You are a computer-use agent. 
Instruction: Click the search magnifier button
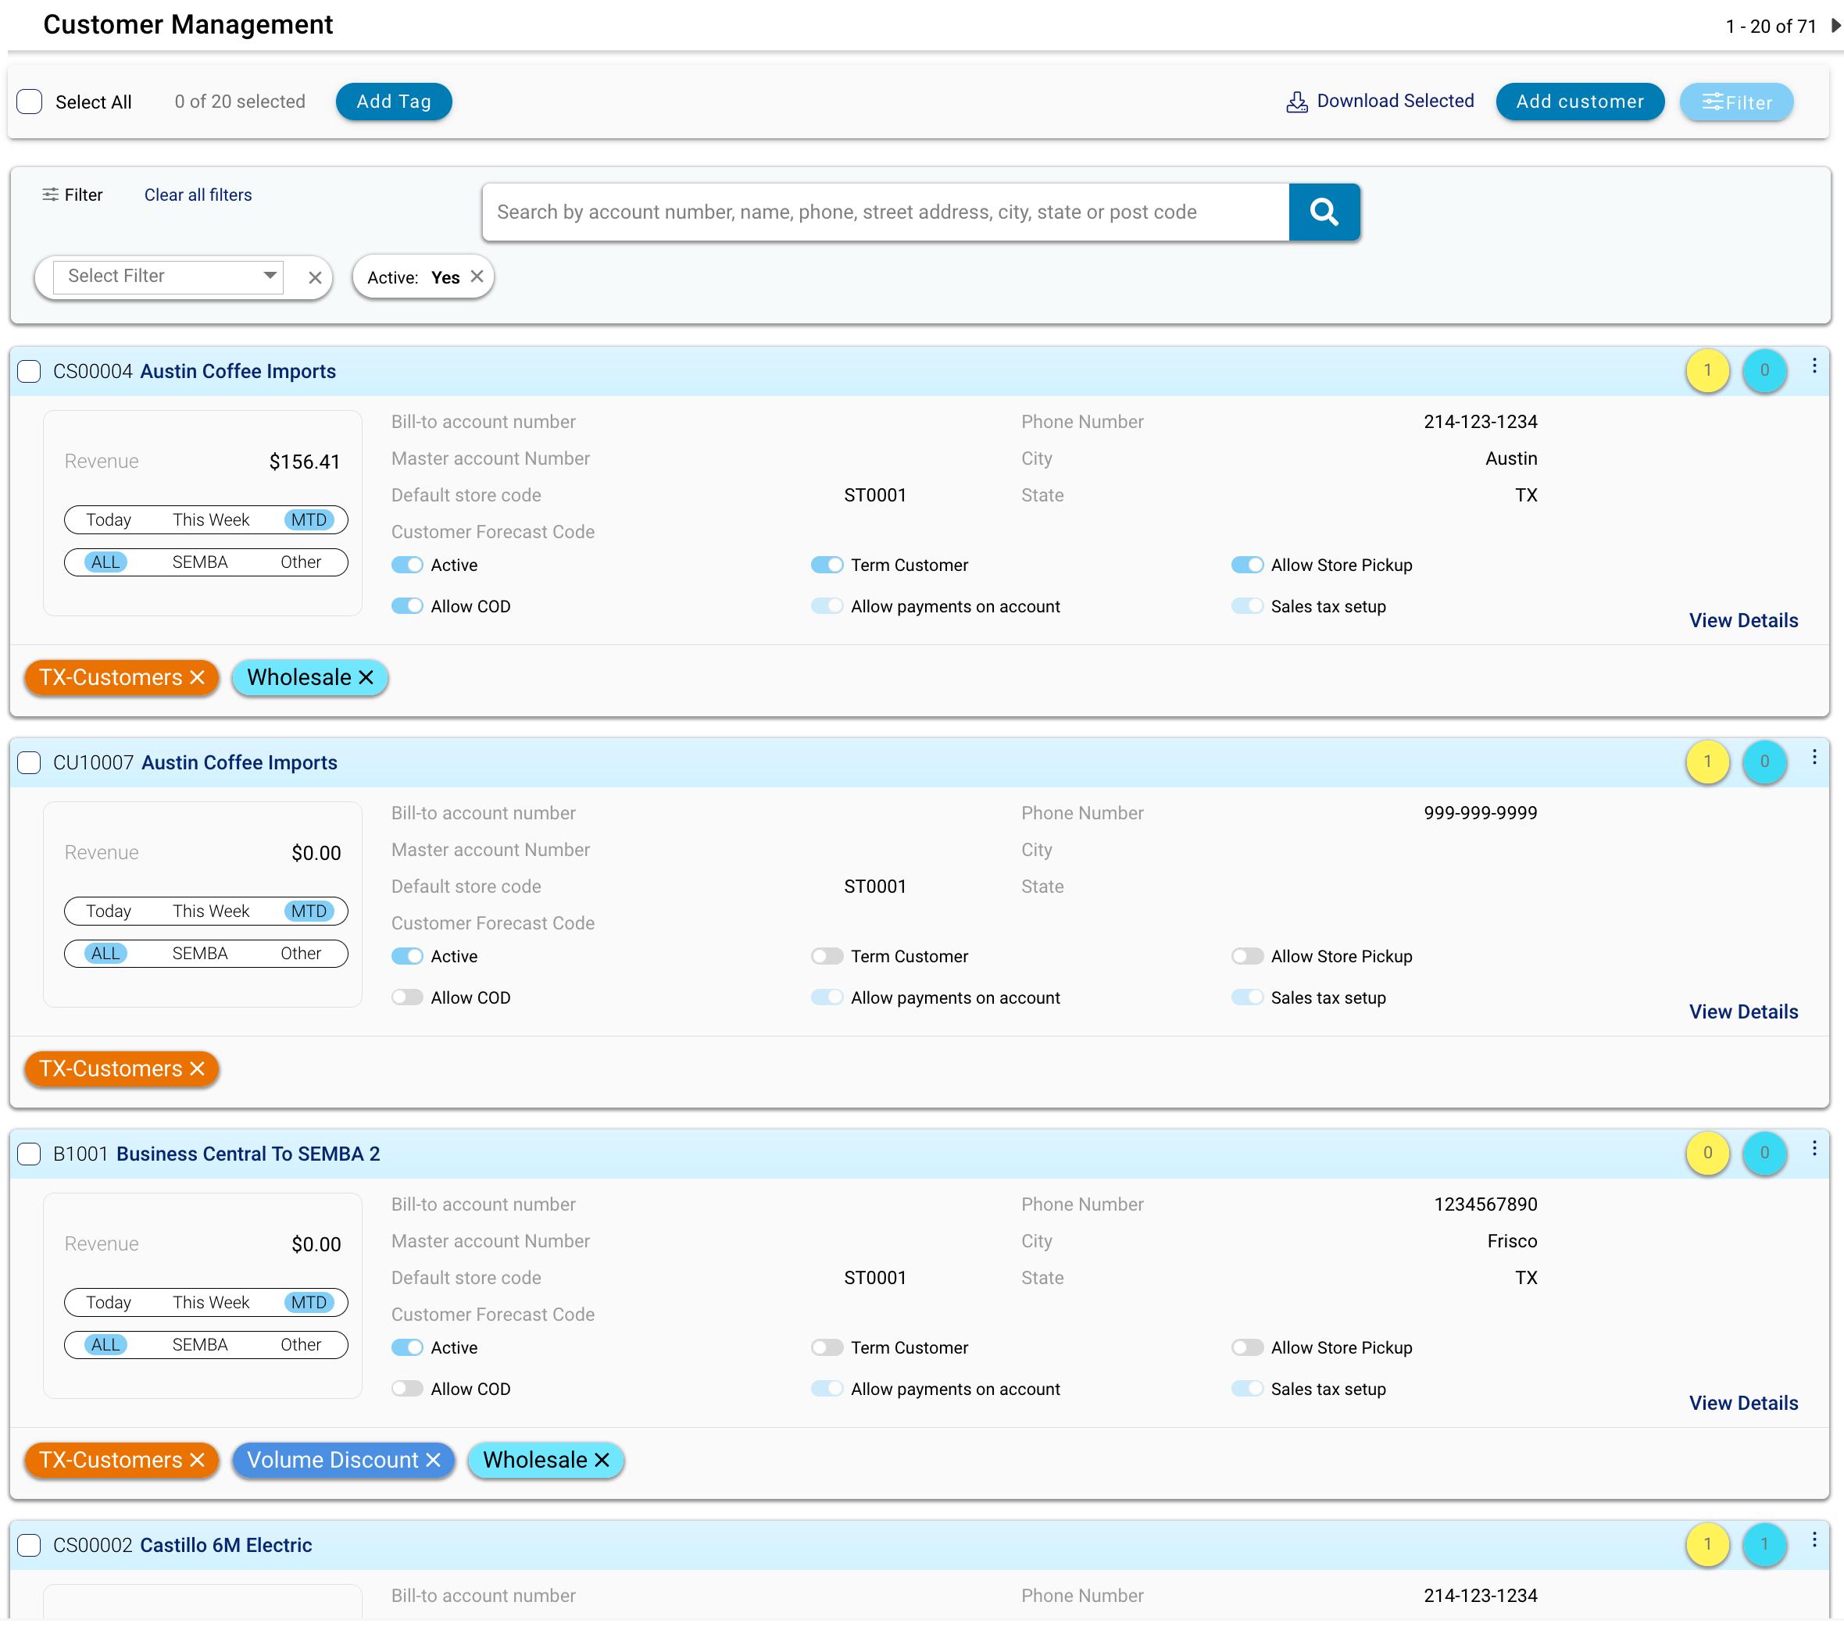[1324, 212]
